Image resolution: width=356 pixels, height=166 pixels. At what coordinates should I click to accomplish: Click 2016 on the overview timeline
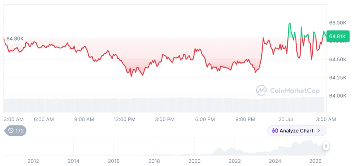click(114, 161)
